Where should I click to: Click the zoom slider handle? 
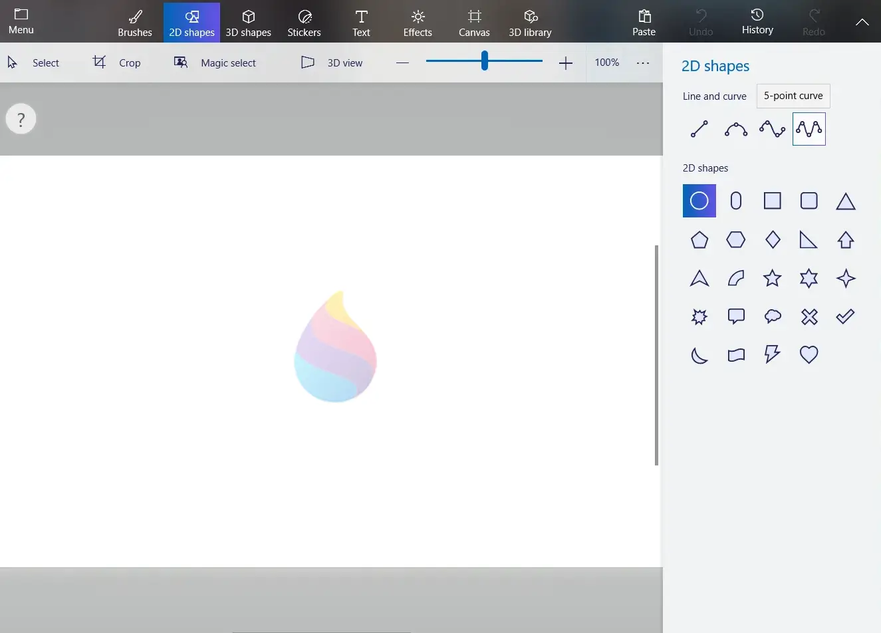click(484, 63)
